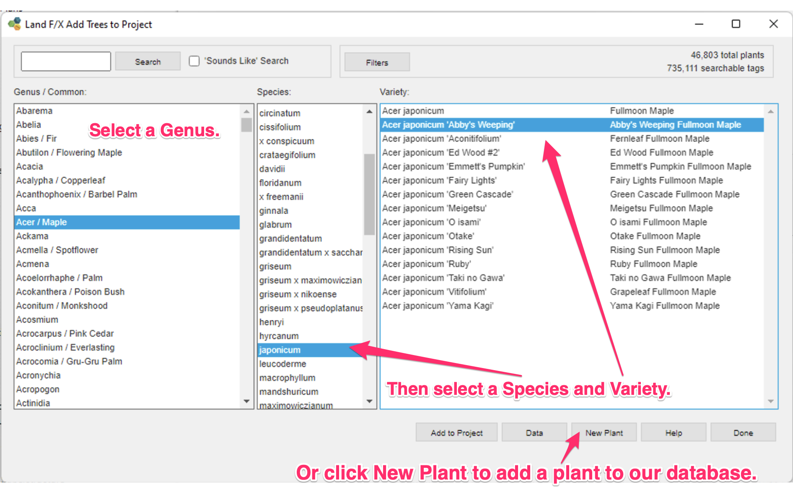
Task: Select Abelia genus
Action: [127, 124]
